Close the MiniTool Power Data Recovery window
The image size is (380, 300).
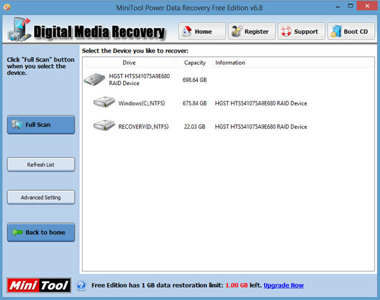point(367,6)
